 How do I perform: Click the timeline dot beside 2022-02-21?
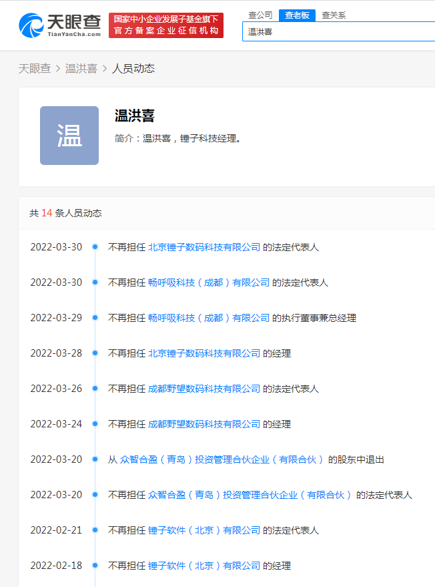tap(95, 530)
